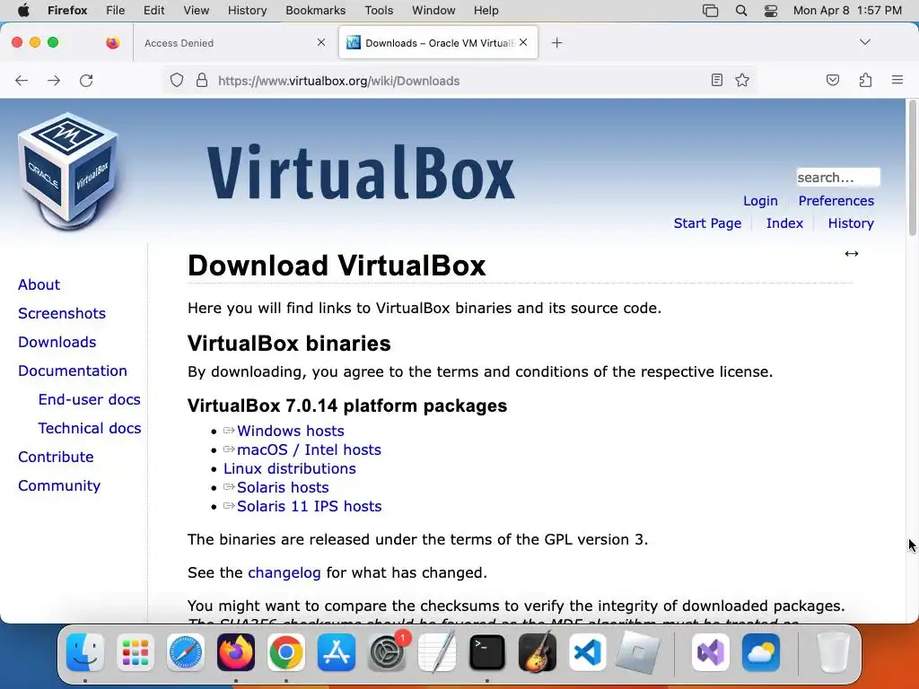Click the Solaris 11 IPS hosts link

click(309, 506)
